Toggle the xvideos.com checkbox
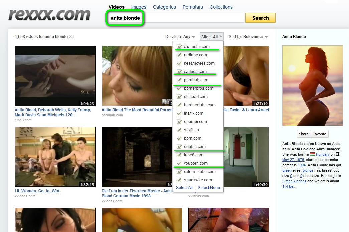The image size is (349, 232). click(x=179, y=72)
